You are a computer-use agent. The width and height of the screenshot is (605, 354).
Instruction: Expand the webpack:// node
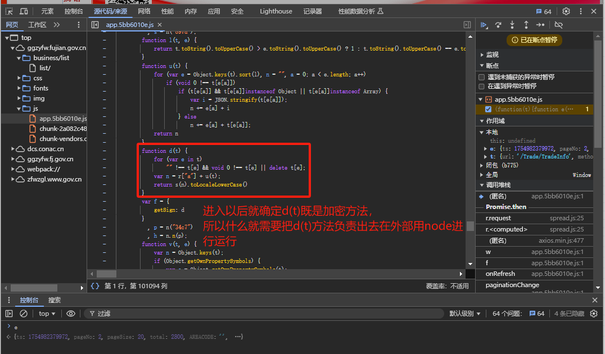13,169
